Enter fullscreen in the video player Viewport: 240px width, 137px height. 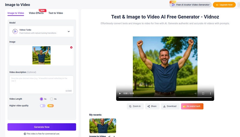(203, 93)
